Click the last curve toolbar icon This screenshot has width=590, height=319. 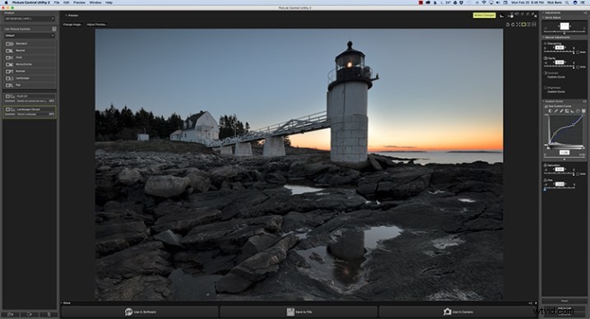pos(583,111)
